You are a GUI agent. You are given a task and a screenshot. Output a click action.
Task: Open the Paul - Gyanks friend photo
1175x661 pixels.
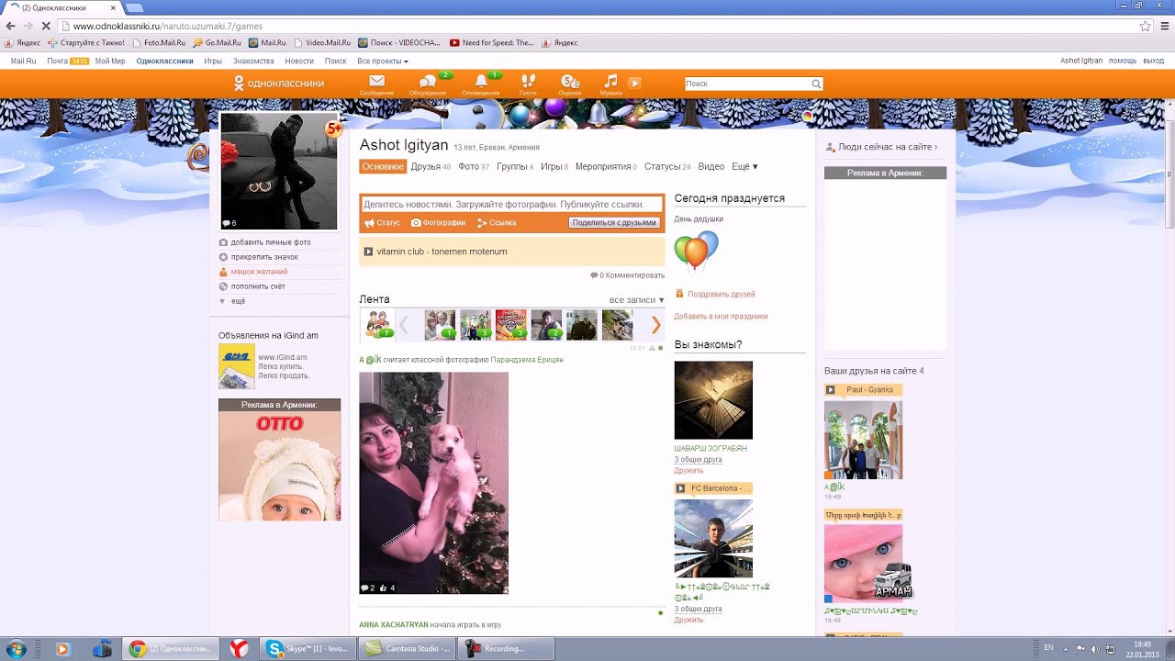[x=863, y=440]
